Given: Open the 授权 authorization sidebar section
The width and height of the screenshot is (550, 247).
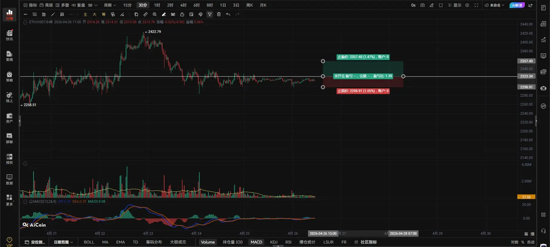Looking at the screenshot, I should click(10, 159).
